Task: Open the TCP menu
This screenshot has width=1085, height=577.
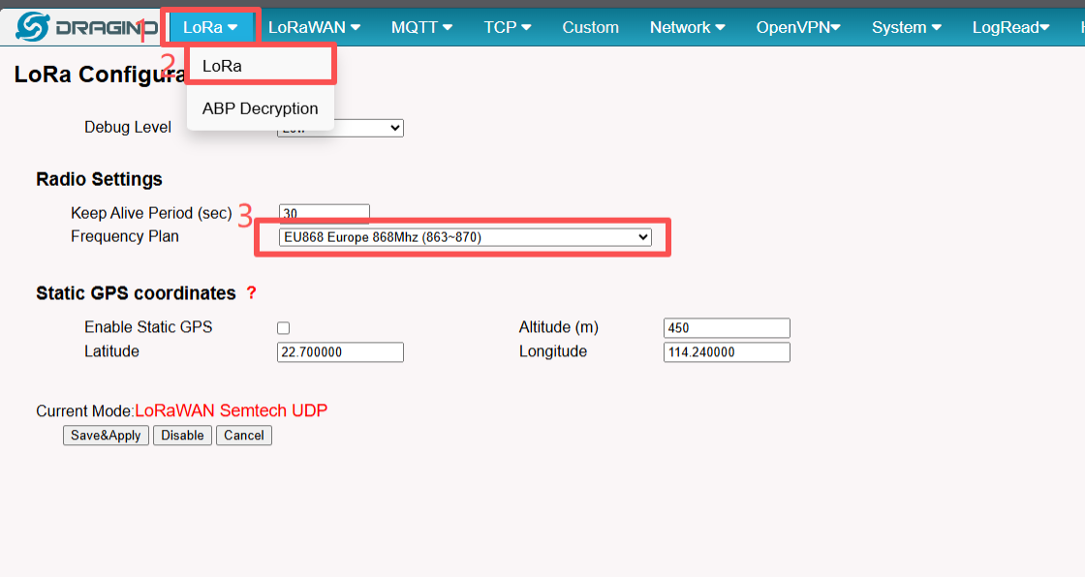Action: coord(508,27)
